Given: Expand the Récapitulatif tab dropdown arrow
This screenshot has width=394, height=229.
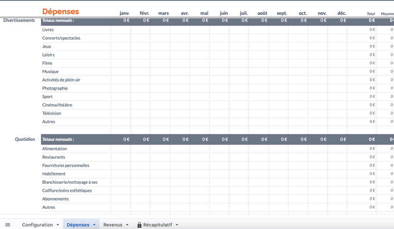Looking at the screenshot, I should 177,225.
